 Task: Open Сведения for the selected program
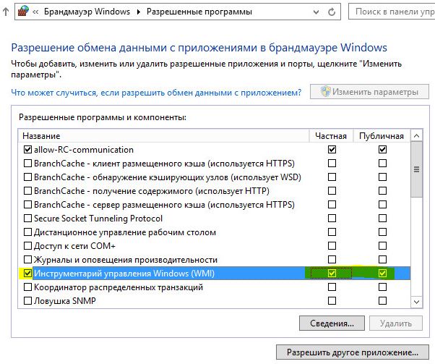[x=331, y=323]
